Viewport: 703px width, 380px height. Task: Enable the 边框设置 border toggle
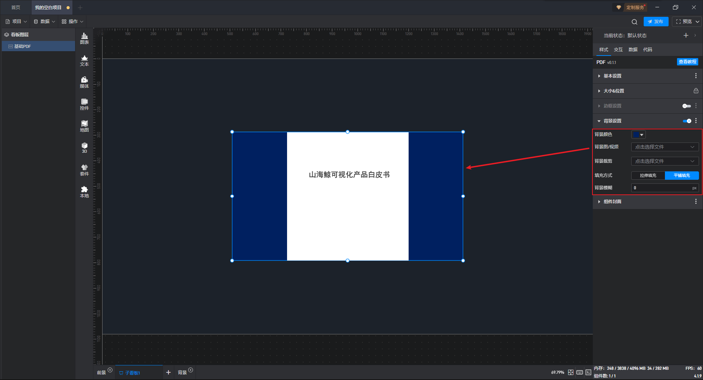pyautogui.click(x=686, y=106)
